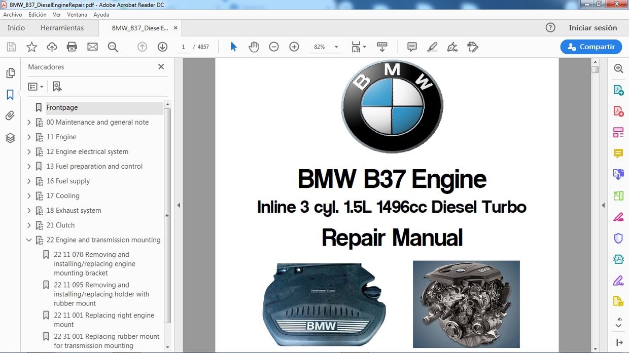Open the Export PDF tool in right pane
The width and height of the screenshot is (629, 353).
618,90
